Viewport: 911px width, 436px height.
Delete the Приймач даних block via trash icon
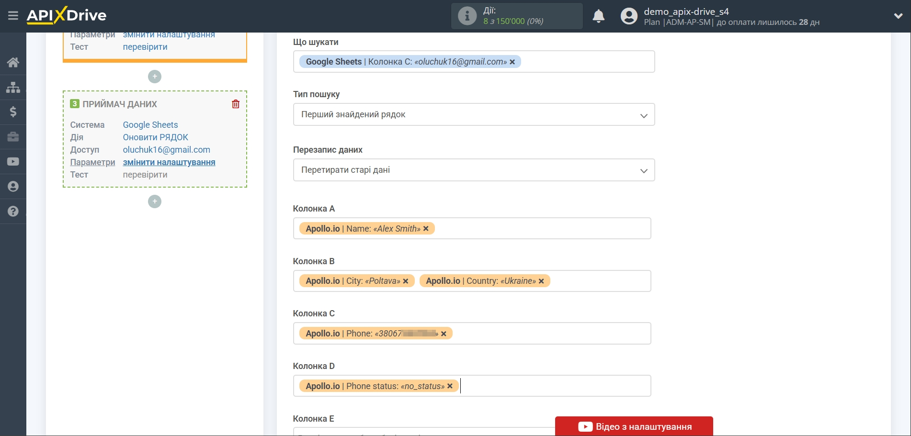(235, 103)
